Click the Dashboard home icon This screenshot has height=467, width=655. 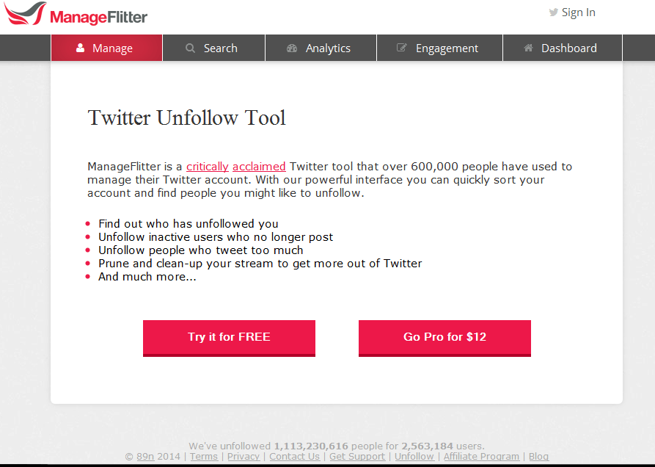click(528, 48)
